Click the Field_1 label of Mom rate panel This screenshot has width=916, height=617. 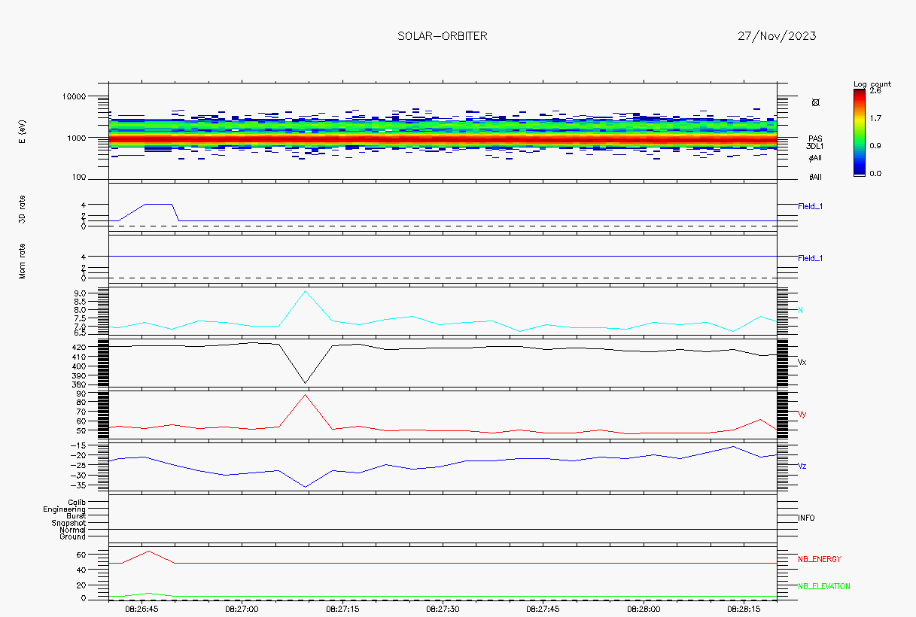[811, 258]
